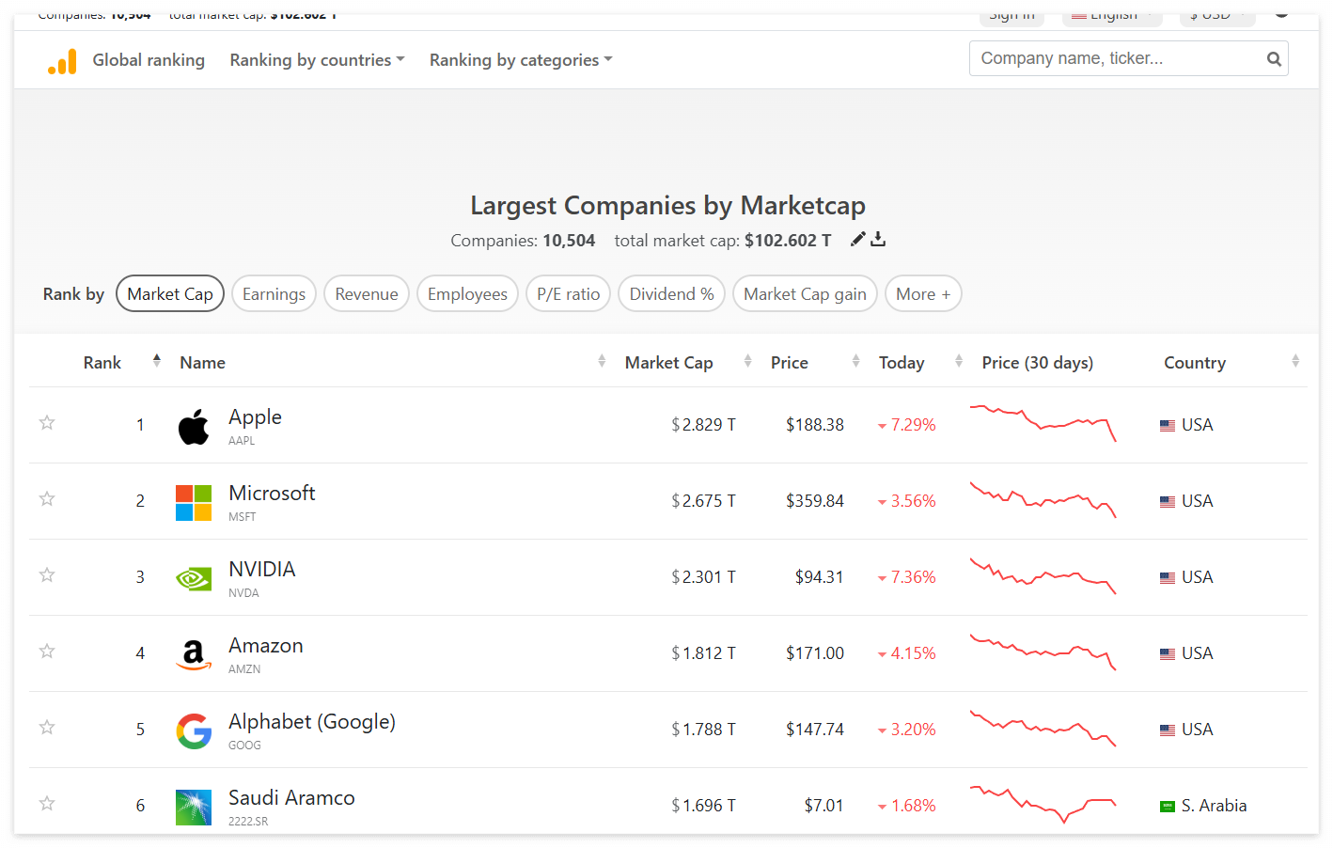Click the USA flag in Apple row
Screen dimensions: 1333x848
pyautogui.click(x=1168, y=426)
